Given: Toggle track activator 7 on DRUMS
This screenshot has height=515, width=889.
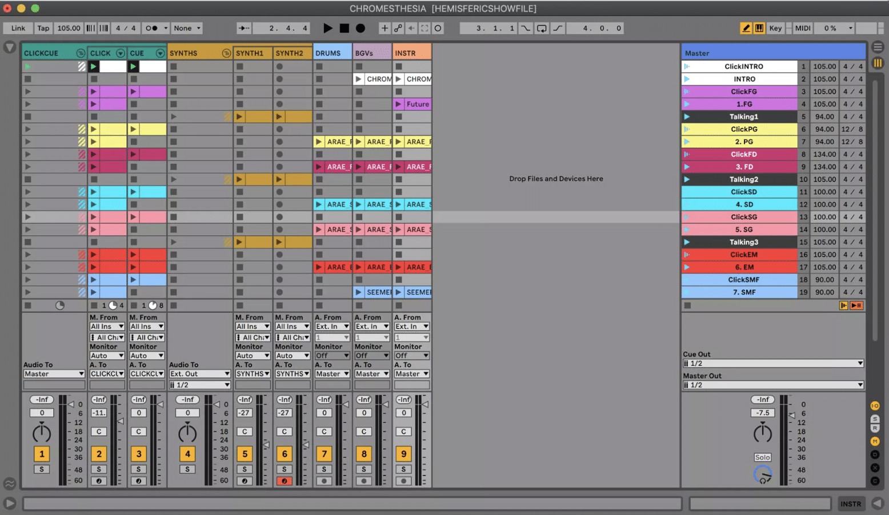Looking at the screenshot, I should point(324,454).
